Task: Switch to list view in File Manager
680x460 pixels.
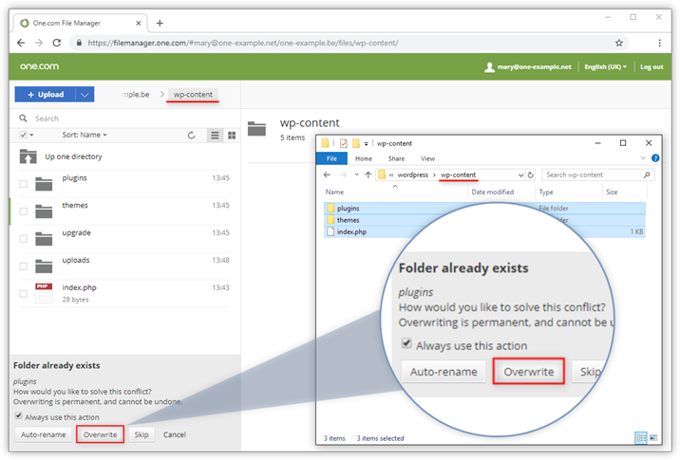Action: [x=215, y=135]
